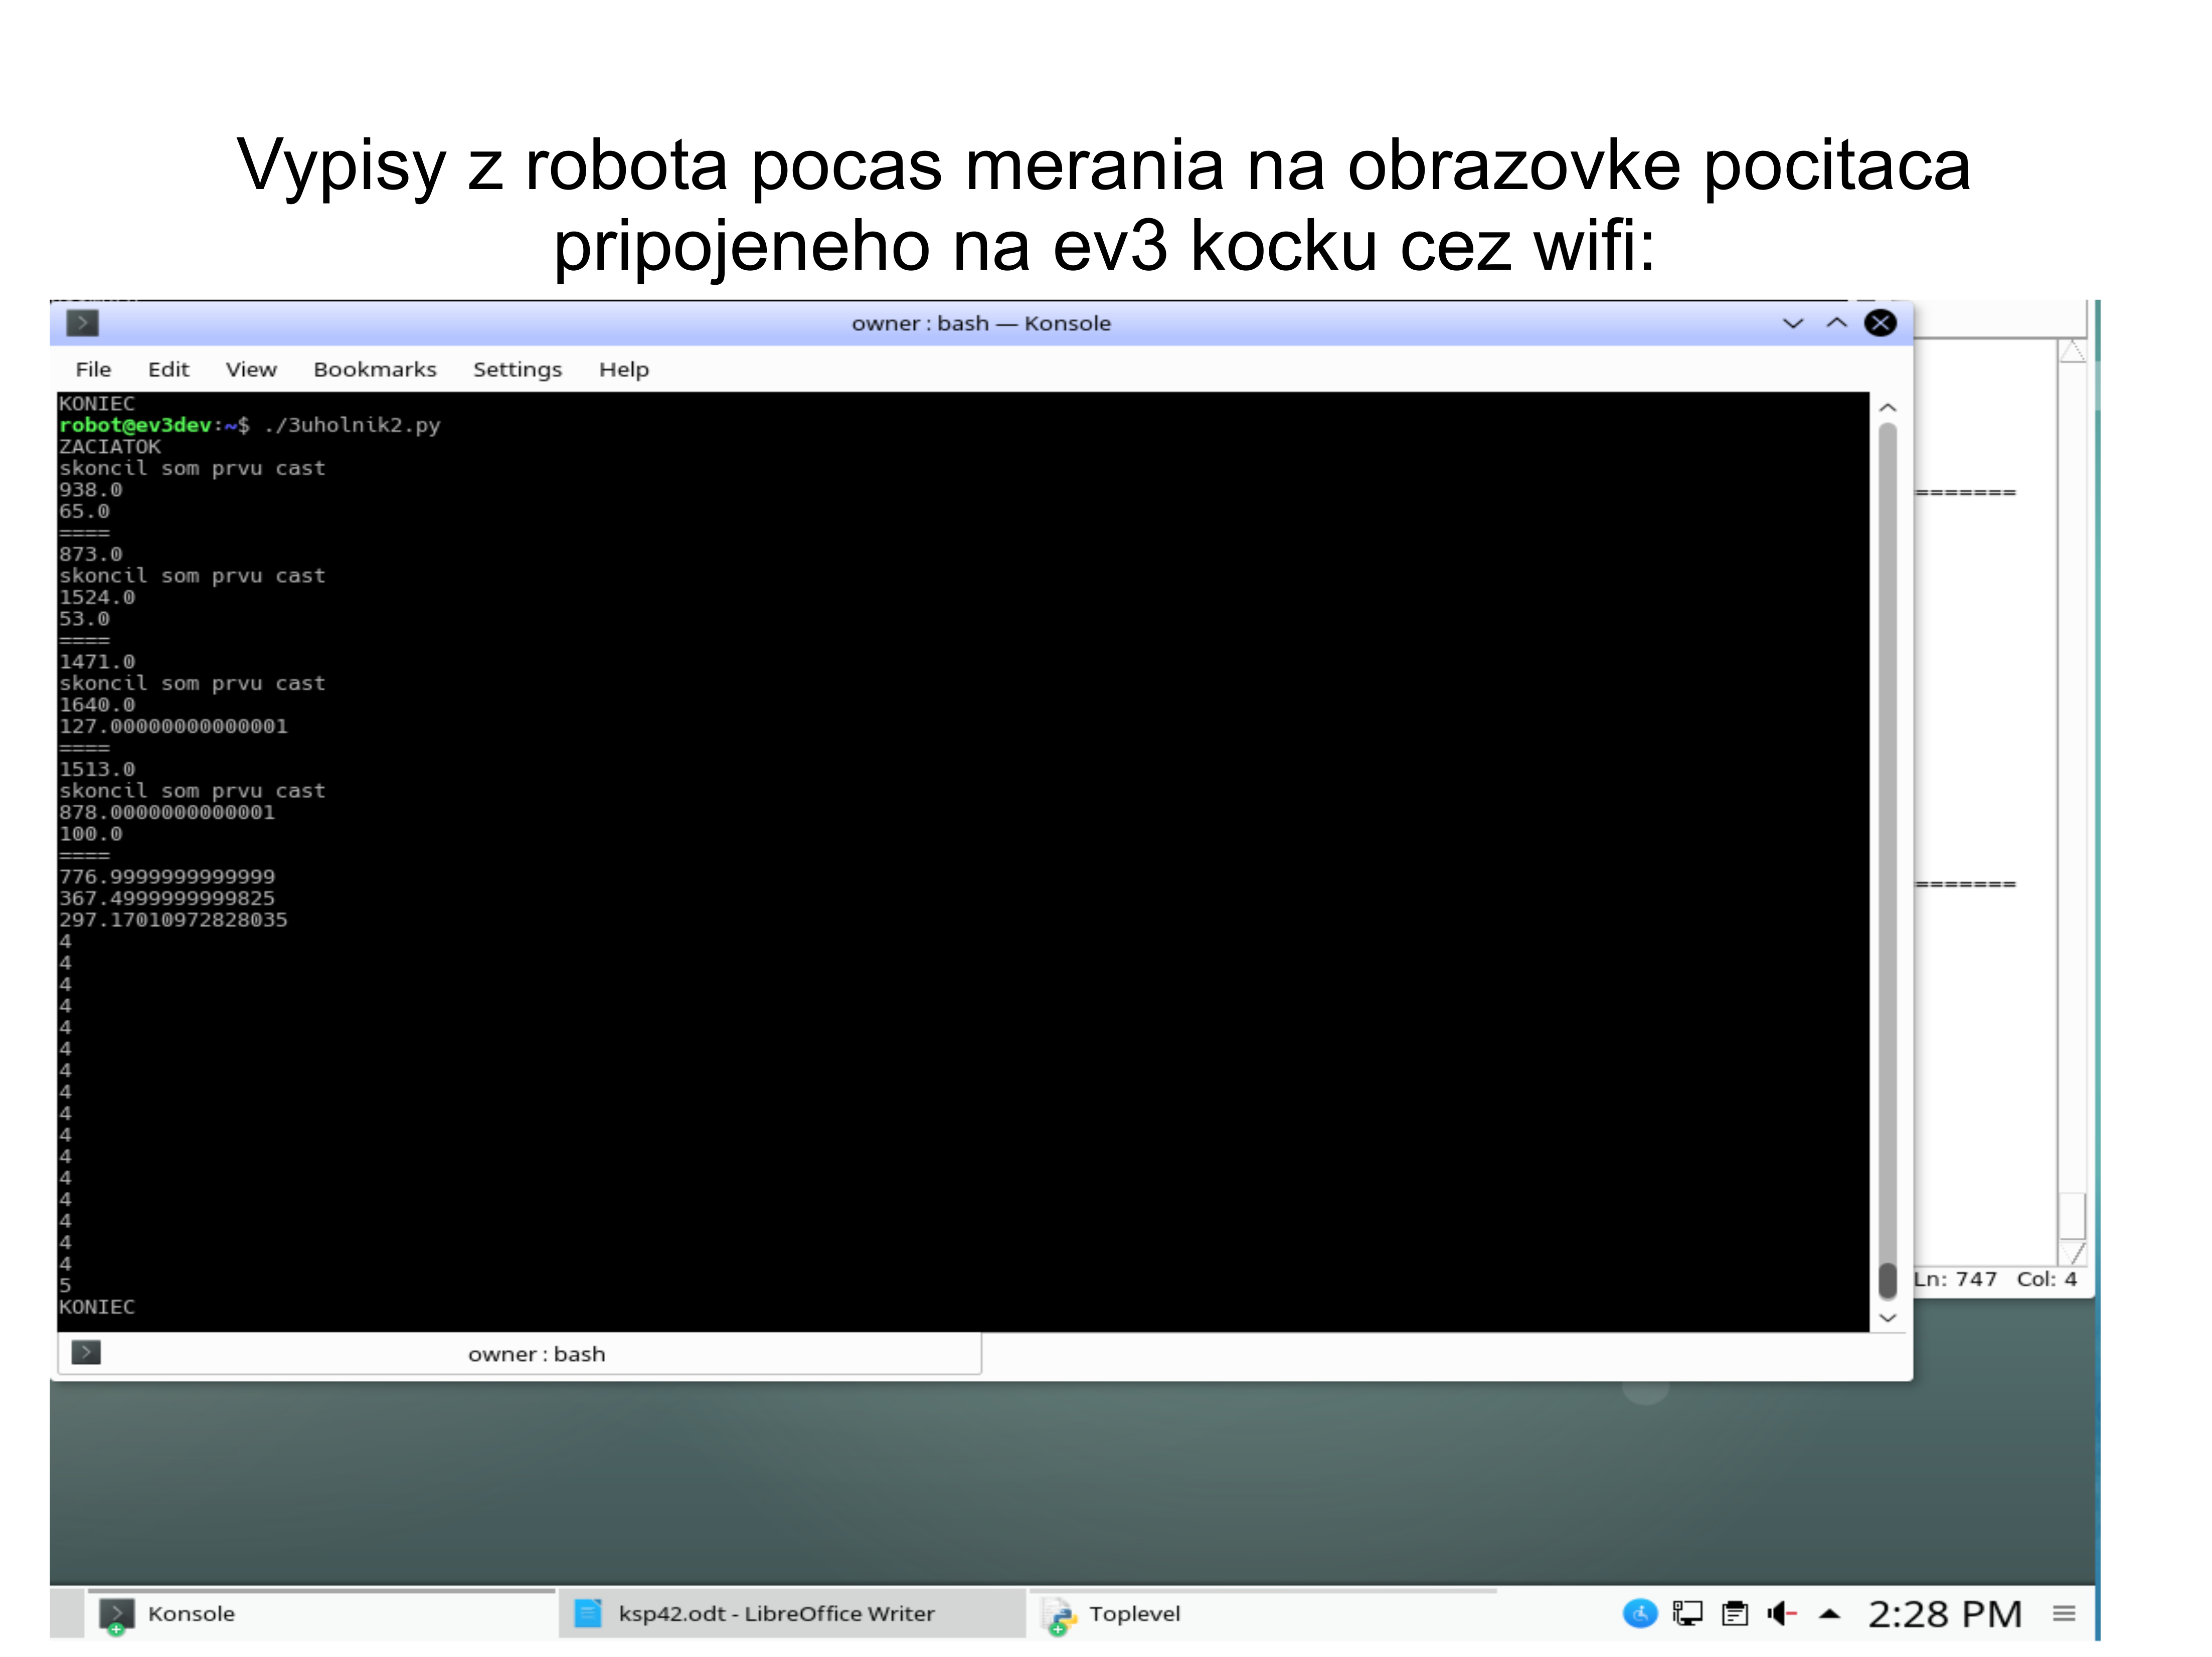This screenshot has width=2212, height=1657.
Task: Open the Bookmarks menu
Action: pos(375,369)
